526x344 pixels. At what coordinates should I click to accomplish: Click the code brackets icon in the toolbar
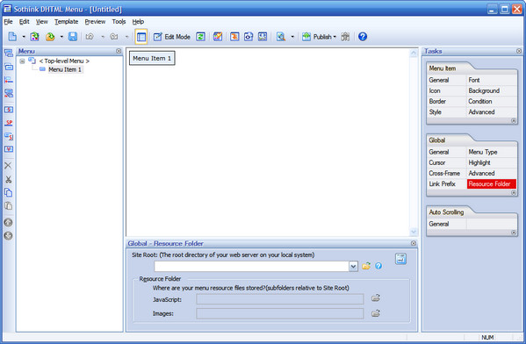[x=249, y=37]
